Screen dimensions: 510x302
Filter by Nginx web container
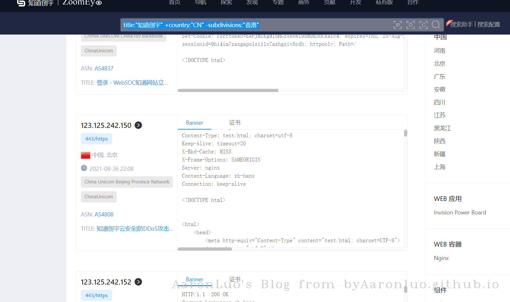441,258
